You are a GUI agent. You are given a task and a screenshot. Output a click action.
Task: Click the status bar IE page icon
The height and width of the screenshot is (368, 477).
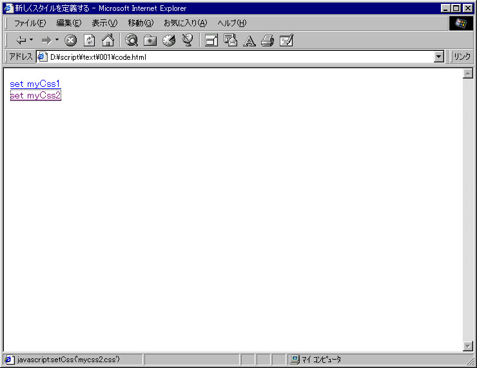pos(9,360)
